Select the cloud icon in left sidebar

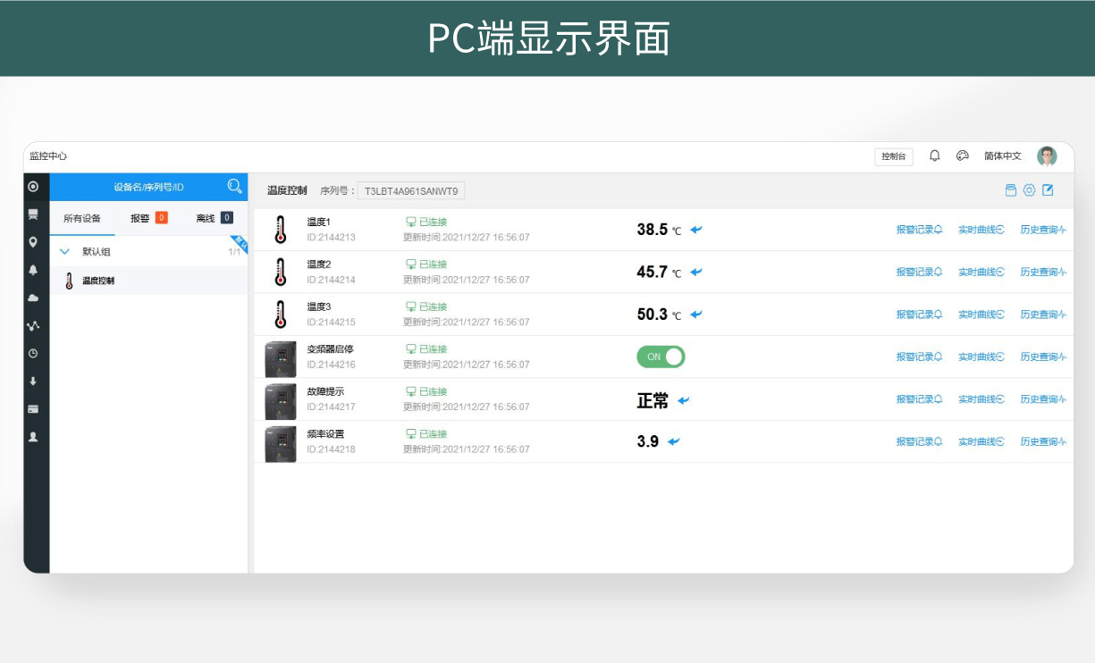(x=33, y=298)
